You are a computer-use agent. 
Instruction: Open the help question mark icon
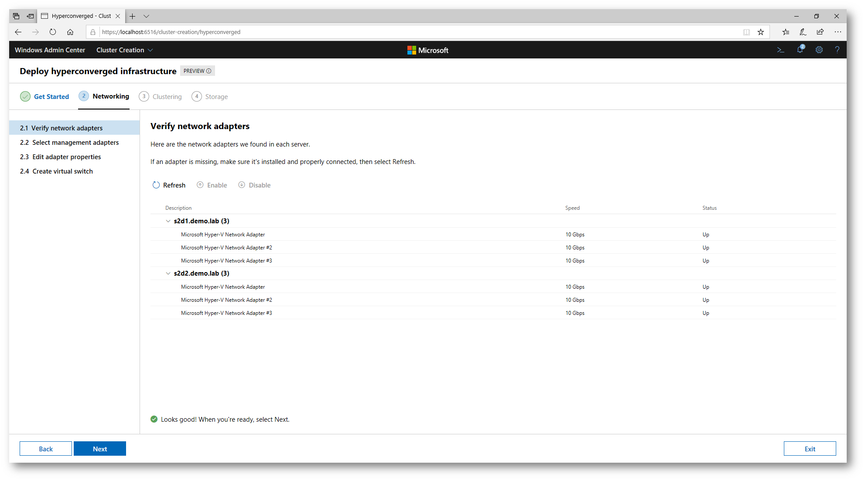tap(837, 50)
